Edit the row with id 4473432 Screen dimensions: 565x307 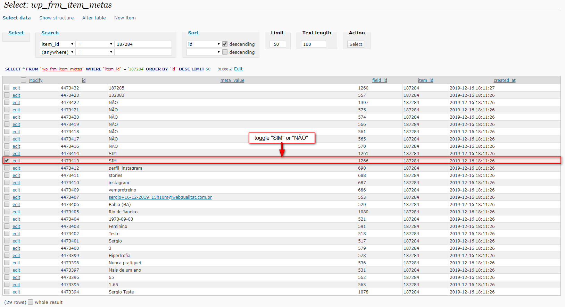(x=16, y=88)
